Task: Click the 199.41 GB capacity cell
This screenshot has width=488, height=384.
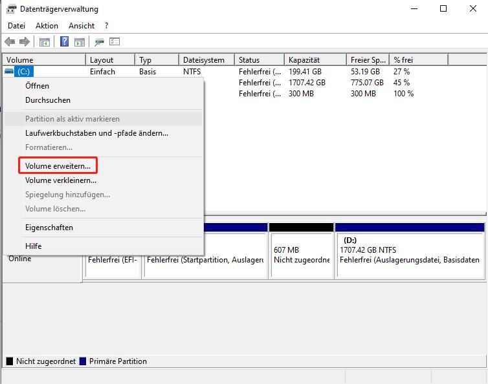Action: pyautogui.click(x=305, y=72)
